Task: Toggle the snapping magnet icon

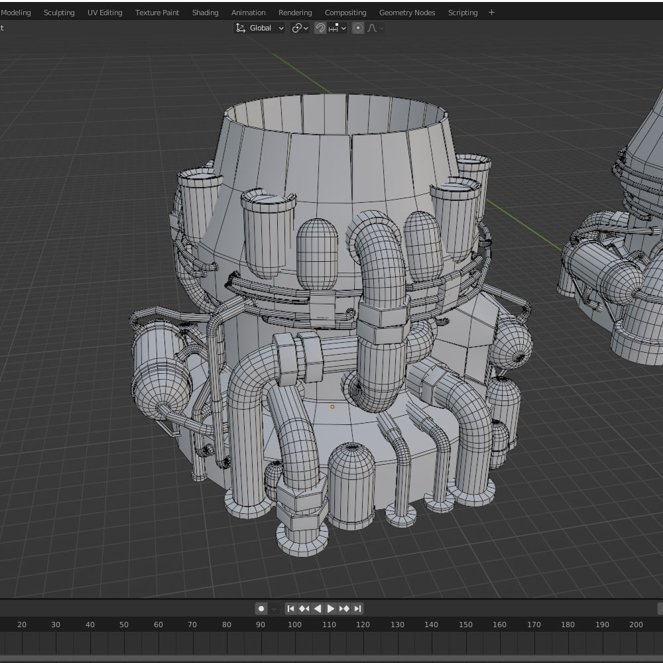Action: (320, 28)
